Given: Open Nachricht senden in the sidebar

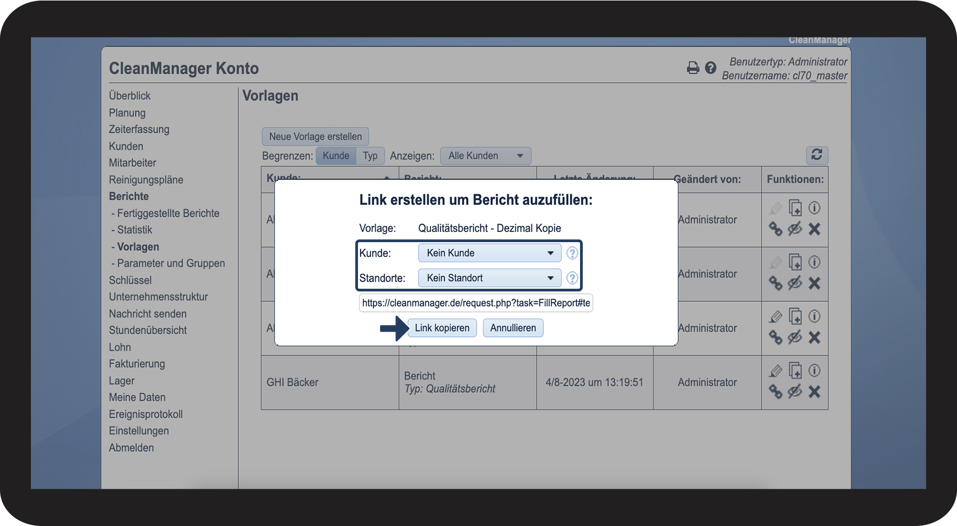Looking at the screenshot, I should click(148, 314).
